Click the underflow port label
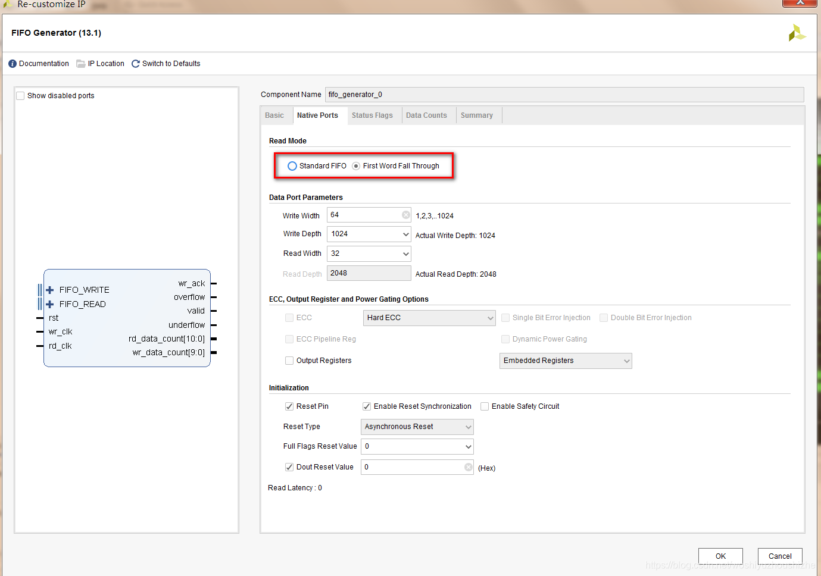 click(186, 325)
